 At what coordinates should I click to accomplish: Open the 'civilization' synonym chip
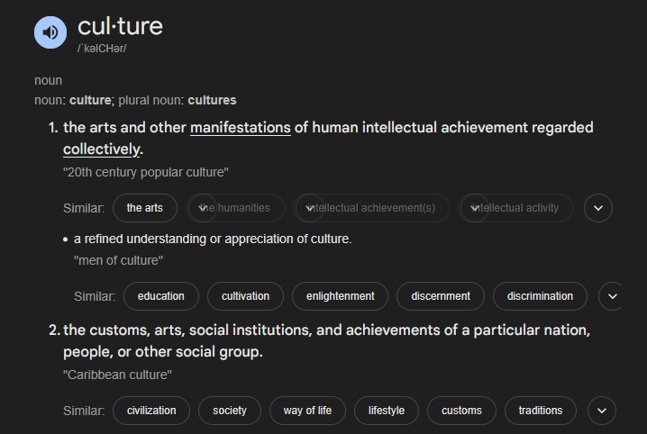[x=151, y=411]
